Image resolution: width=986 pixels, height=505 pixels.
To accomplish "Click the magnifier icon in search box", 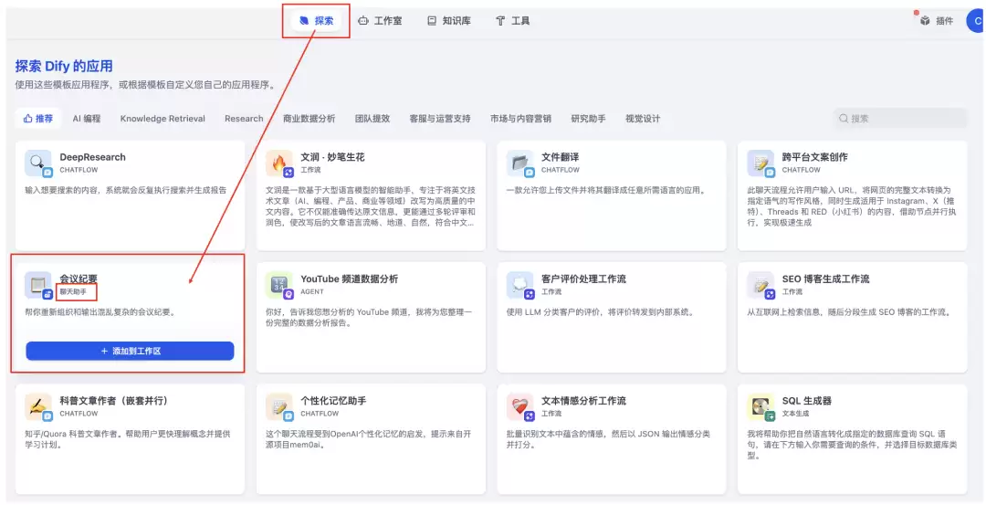I will [x=844, y=118].
